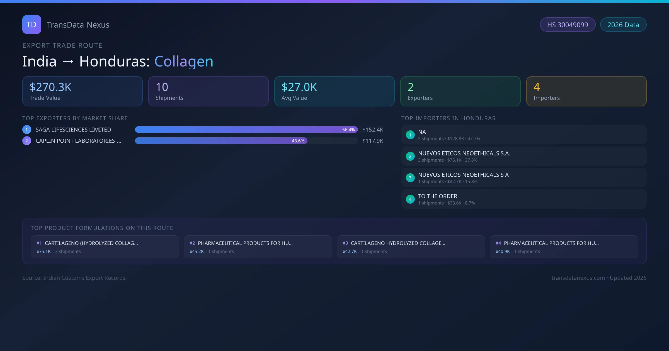Open the $270.3K Trade Value card
The height and width of the screenshot is (351, 669).
click(x=82, y=91)
